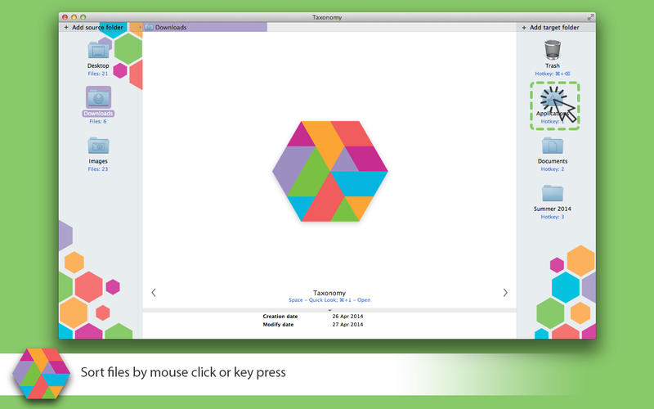Click the Modify date label
This screenshot has height=409, width=654.
(278, 324)
